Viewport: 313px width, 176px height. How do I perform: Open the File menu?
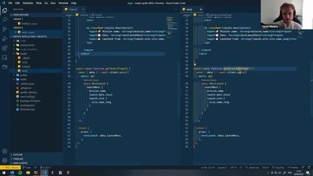point(10,3)
